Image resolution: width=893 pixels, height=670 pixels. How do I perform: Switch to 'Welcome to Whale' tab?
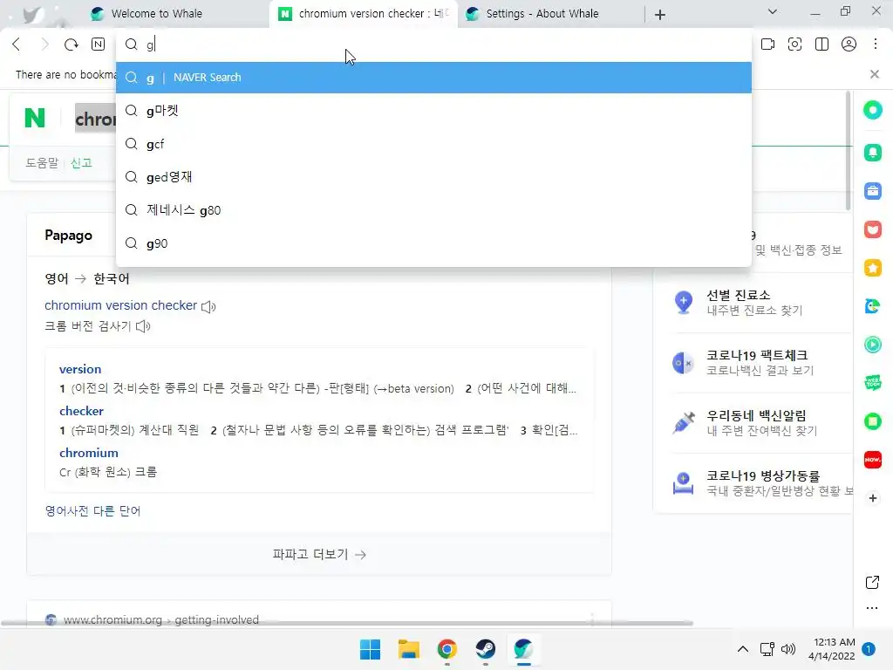(157, 14)
